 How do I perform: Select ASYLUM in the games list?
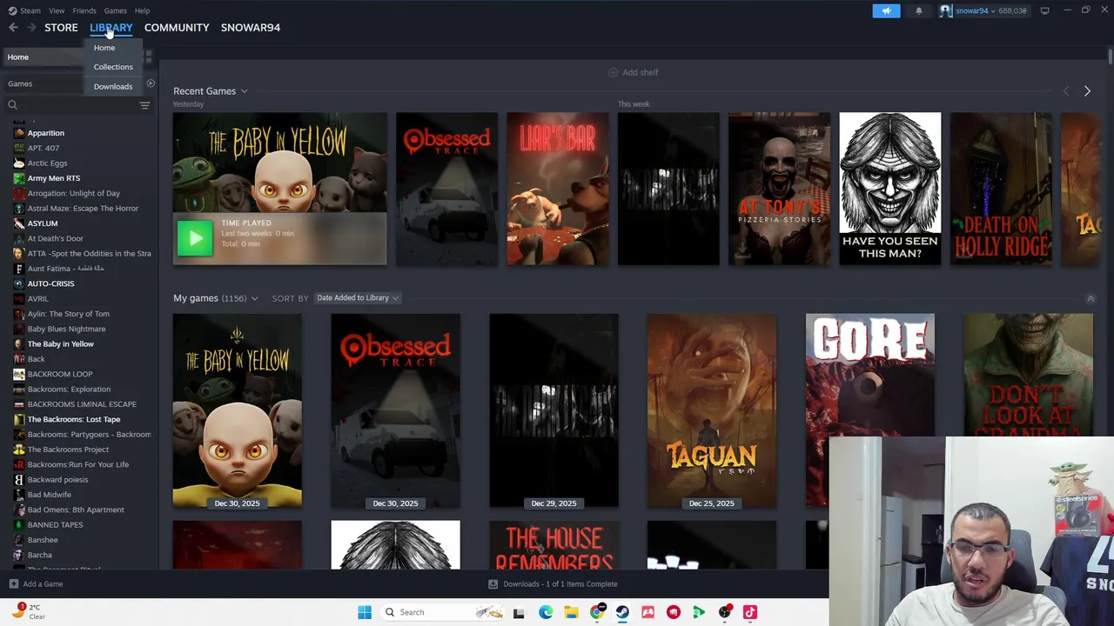[42, 223]
